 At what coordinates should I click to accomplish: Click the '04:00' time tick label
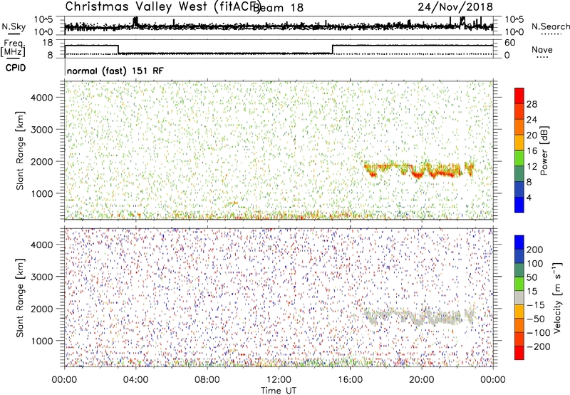coord(135,380)
